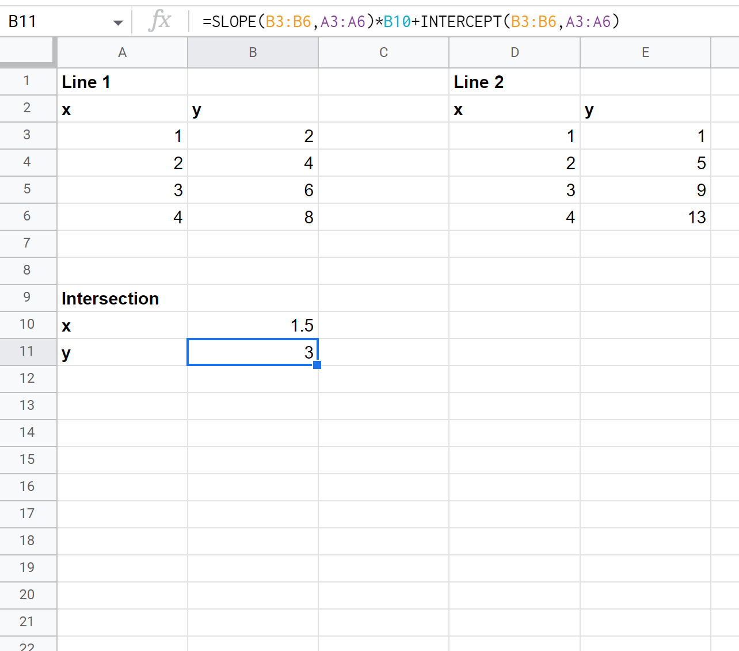Select row 22 header
Screen dimensions: 739x651
pyautogui.click(x=28, y=646)
